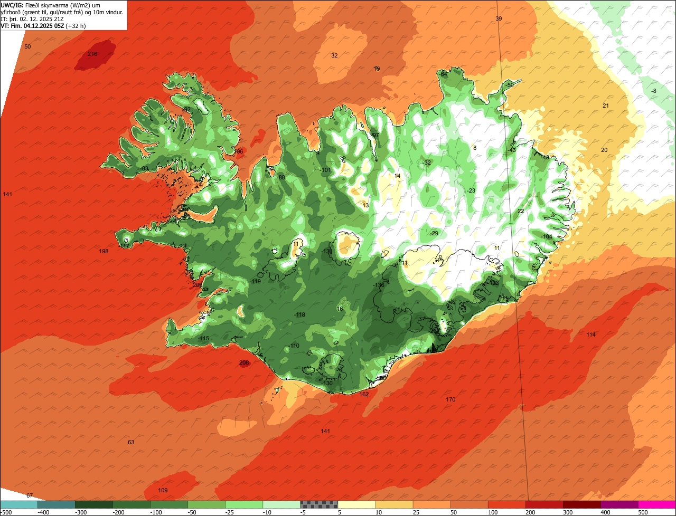Select the light orange swatch between 25 and 50

431,504
